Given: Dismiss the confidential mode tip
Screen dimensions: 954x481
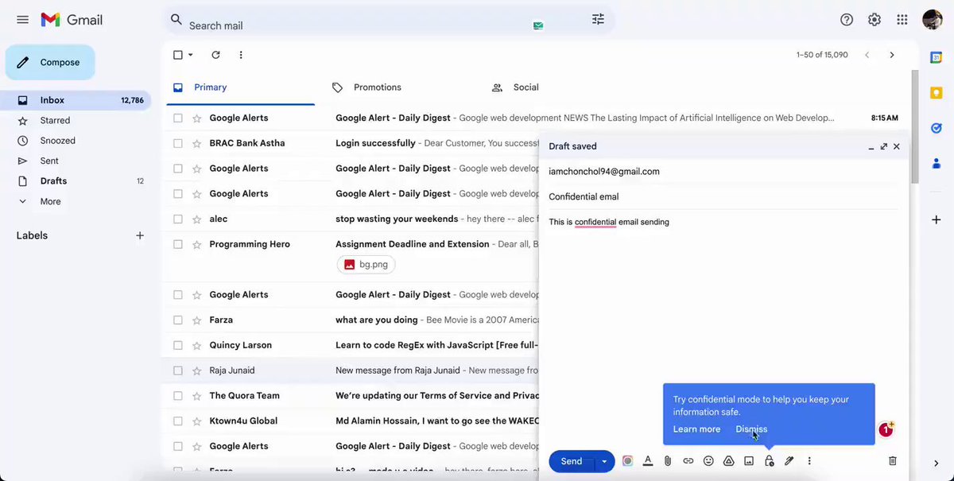Looking at the screenshot, I should pyautogui.click(x=751, y=429).
